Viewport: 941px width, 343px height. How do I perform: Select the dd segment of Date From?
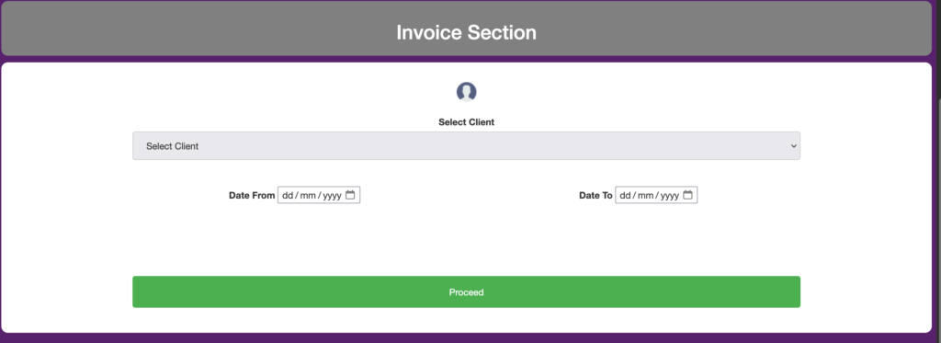pos(288,195)
